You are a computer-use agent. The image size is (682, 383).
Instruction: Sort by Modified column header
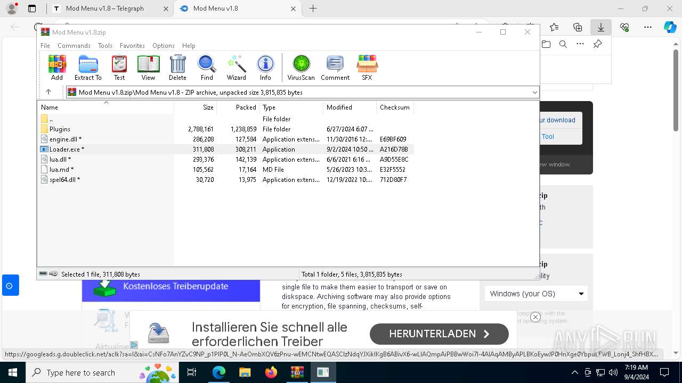[x=350, y=107]
